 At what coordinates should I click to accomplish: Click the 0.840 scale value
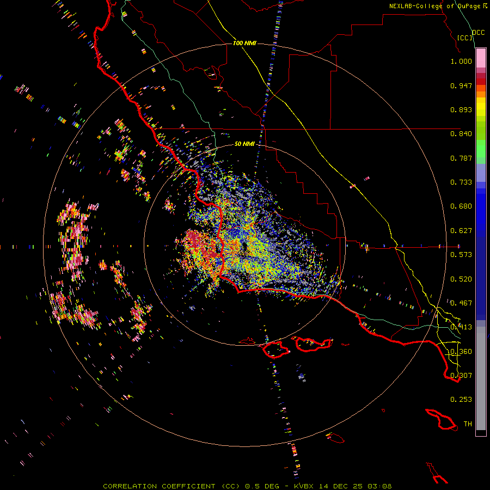tap(461, 134)
